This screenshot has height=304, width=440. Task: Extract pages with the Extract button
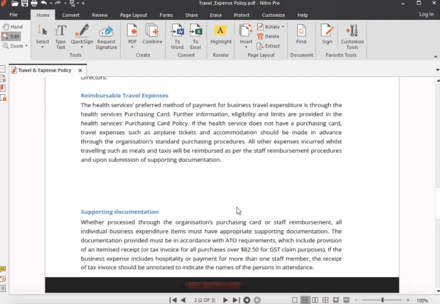click(x=269, y=46)
